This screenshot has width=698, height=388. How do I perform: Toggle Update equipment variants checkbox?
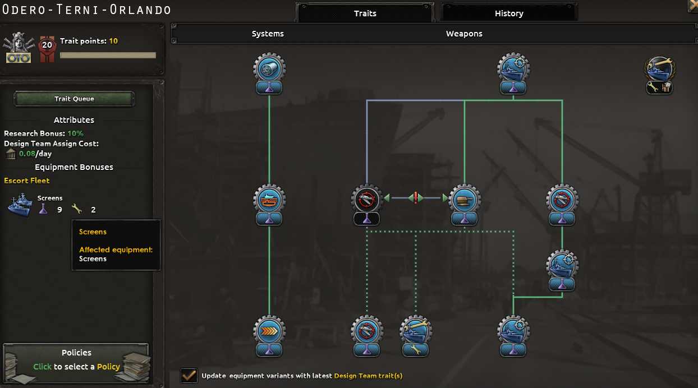click(189, 376)
